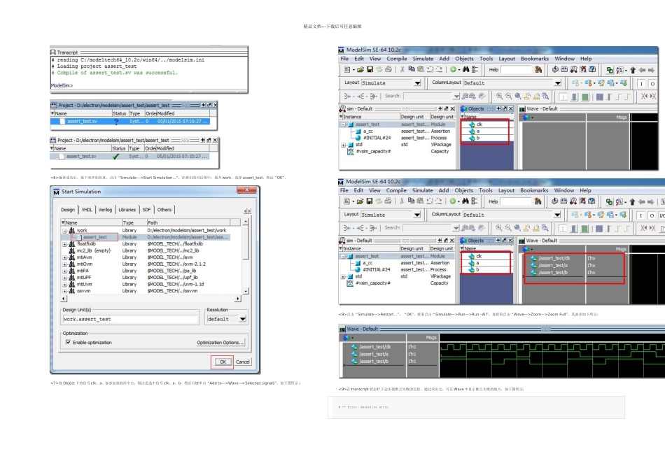Expand the floatfixlib library node
The image size is (665, 470).
pyautogui.click(x=64, y=244)
